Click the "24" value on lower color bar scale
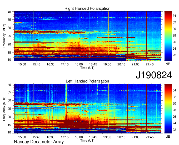 click(174, 123)
